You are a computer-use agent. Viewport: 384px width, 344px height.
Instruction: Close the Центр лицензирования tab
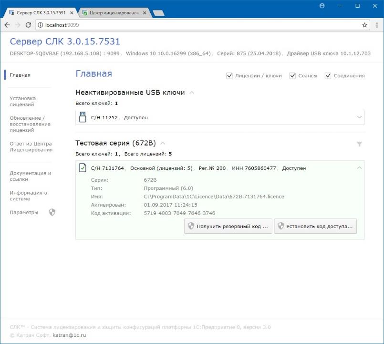point(145,13)
